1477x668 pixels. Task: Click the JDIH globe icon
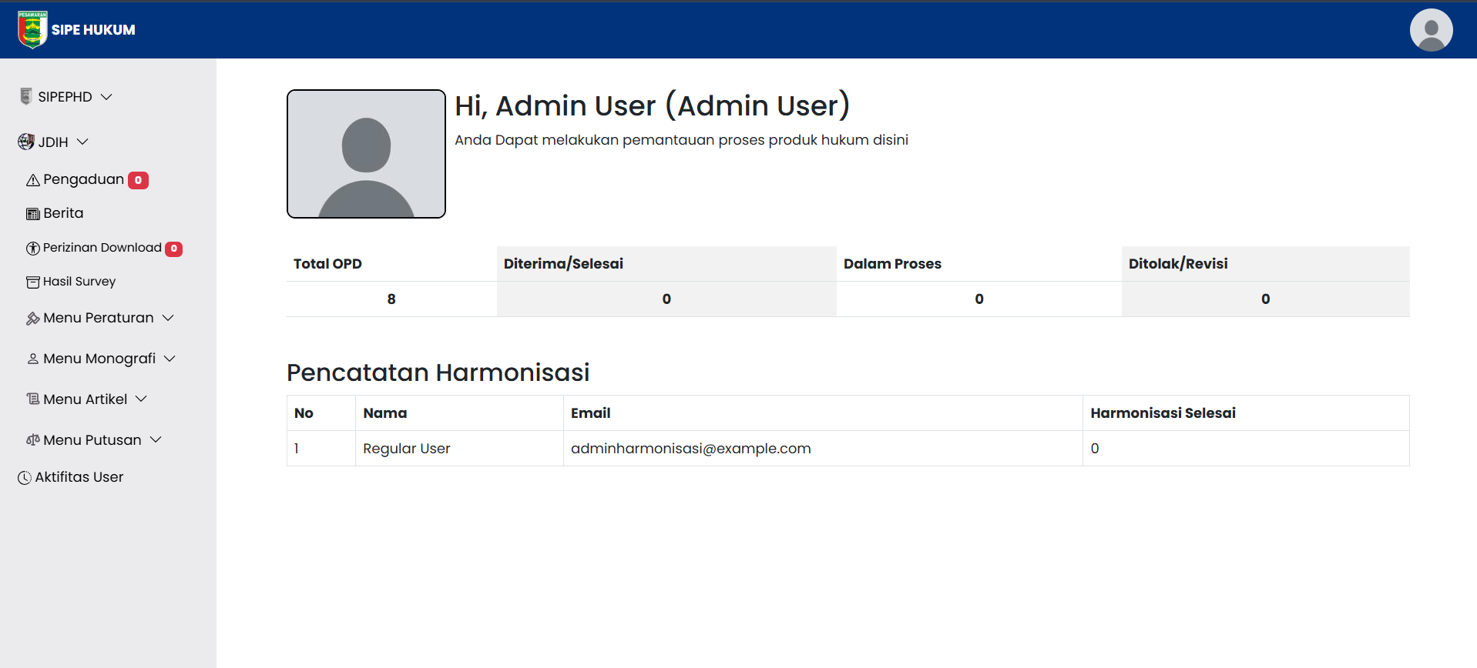[26, 142]
